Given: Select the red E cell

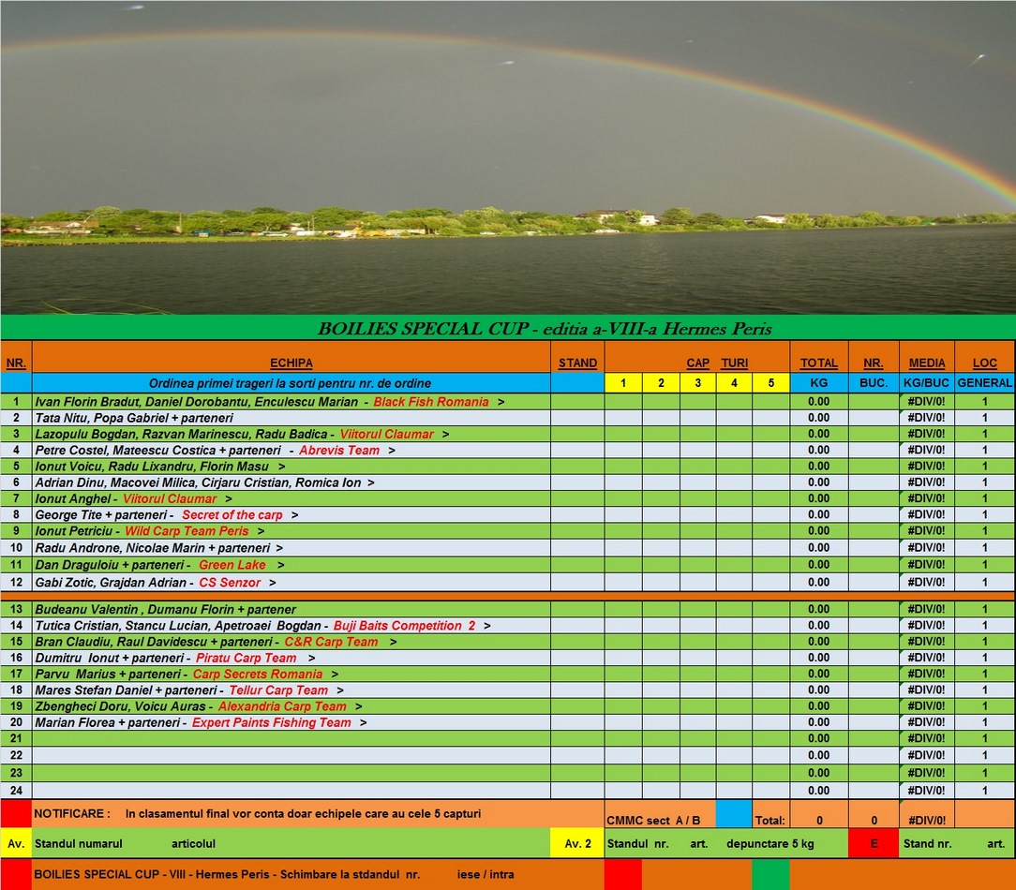Looking at the screenshot, I should pos(874,843).
